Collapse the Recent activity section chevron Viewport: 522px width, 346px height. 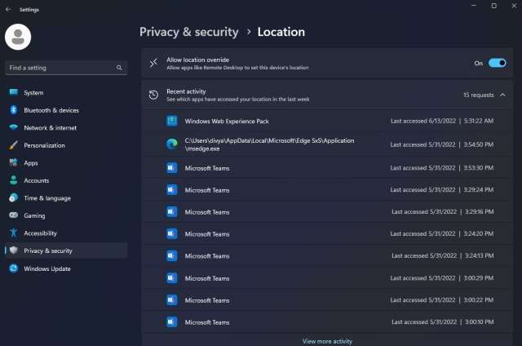coord(502,95)
